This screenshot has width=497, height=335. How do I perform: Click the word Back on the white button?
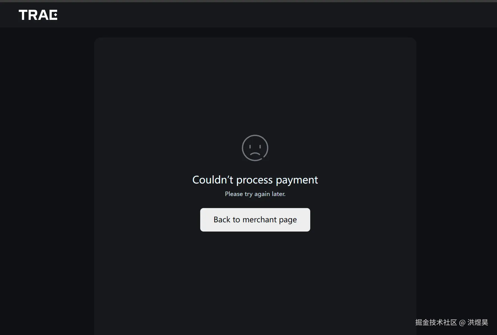tap(222, 220)
